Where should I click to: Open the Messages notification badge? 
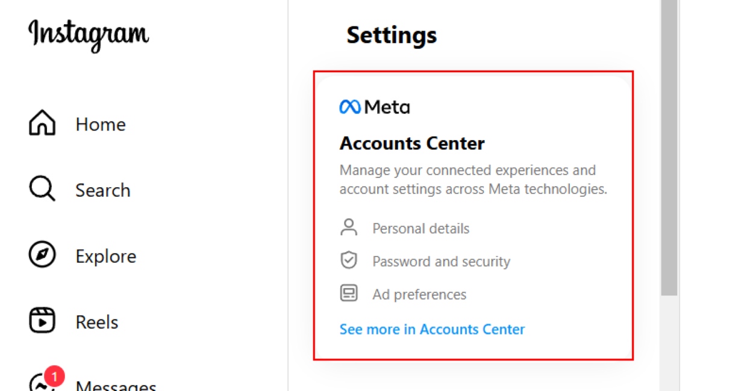point(54,376)
